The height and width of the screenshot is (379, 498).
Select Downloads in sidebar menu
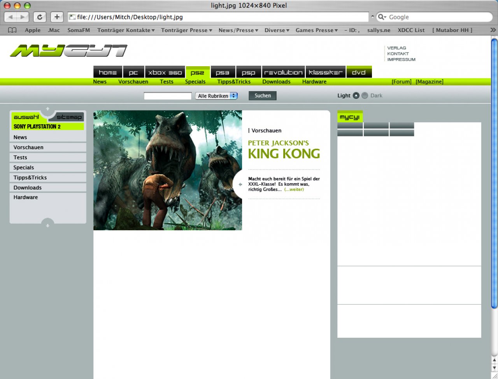pyautogui.click(x=48, y=188)
